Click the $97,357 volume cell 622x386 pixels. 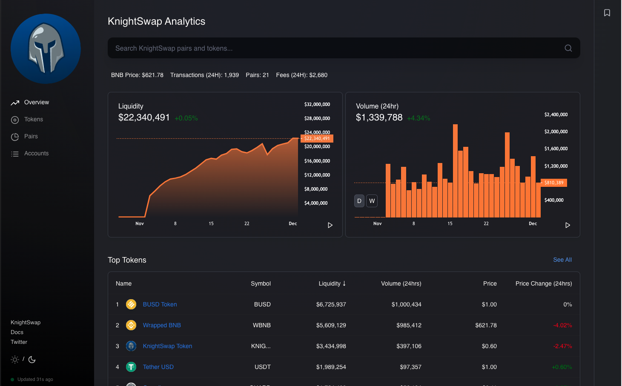click(x=410, y=367)
